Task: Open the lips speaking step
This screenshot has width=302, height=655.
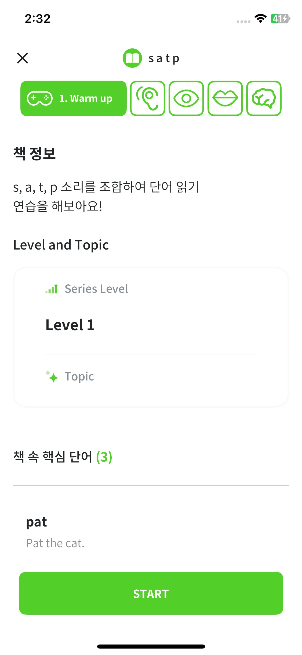Action: tap(225, 98)
